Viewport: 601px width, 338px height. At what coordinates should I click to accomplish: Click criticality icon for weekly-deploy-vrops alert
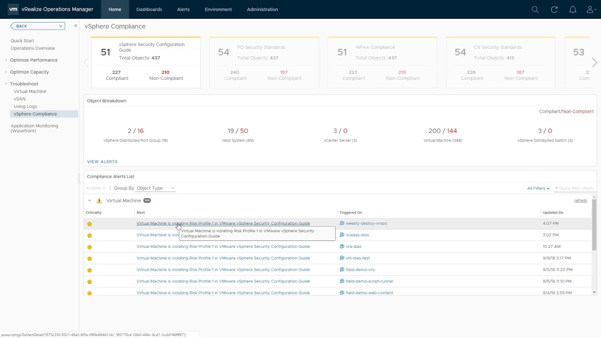[90, 224]
